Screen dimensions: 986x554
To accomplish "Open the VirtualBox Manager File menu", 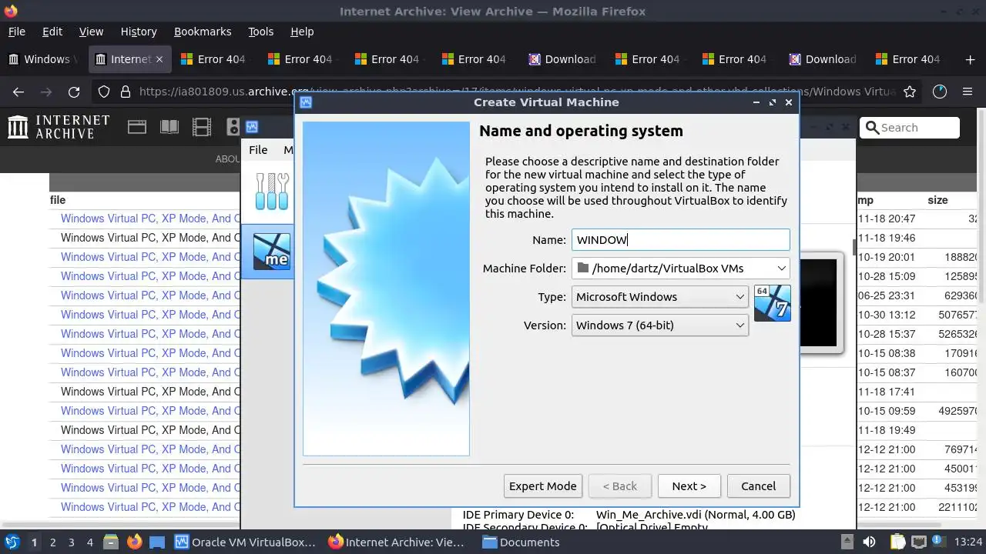I will pyautogui.click(x=258, y=150).
